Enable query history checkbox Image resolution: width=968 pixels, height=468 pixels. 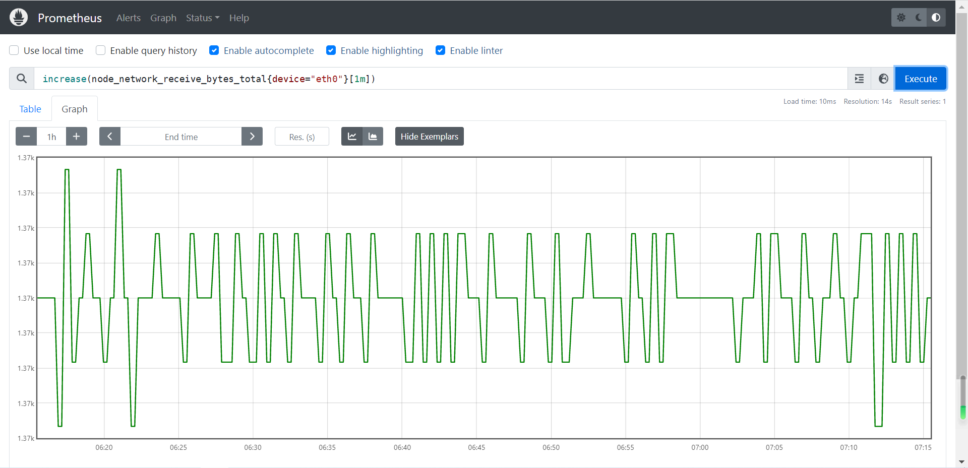[x=101, y=50]
